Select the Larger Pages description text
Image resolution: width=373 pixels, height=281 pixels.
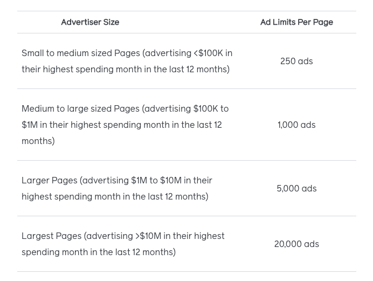pyautogui.click(x=117, y=188)
